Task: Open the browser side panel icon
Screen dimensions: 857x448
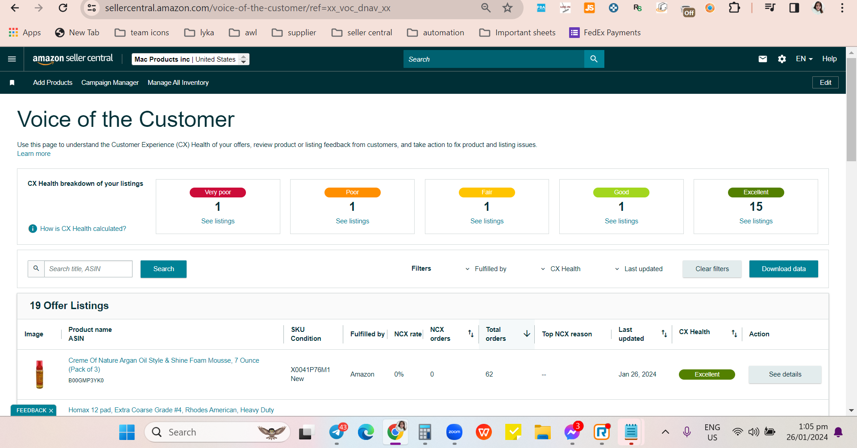Action: point(794,8)
